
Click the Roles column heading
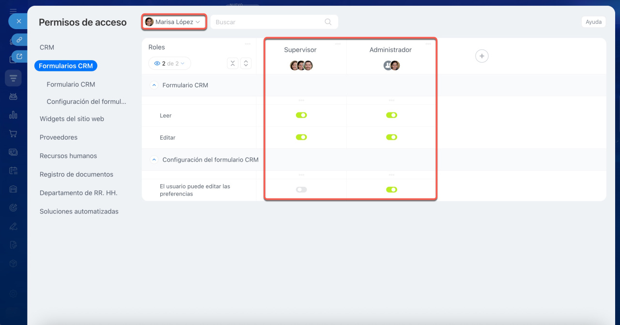click(x=156, y=47)
